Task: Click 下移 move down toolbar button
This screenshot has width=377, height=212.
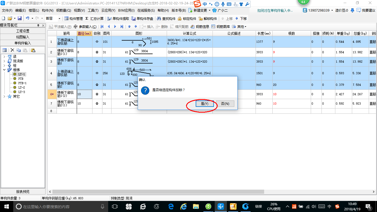Action: [x=241, y=18]
